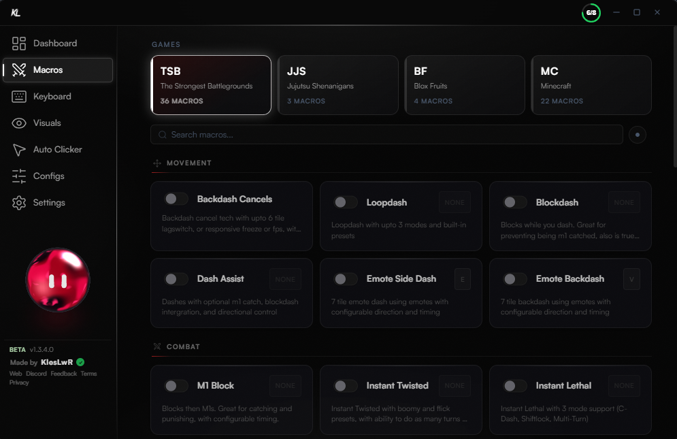Switch on Instant Lethal toggle
The width and height of the screenshot is (677, 439).
coord(514,385)
